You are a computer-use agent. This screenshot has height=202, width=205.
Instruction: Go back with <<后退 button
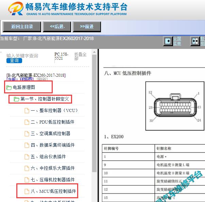[57, 26]
